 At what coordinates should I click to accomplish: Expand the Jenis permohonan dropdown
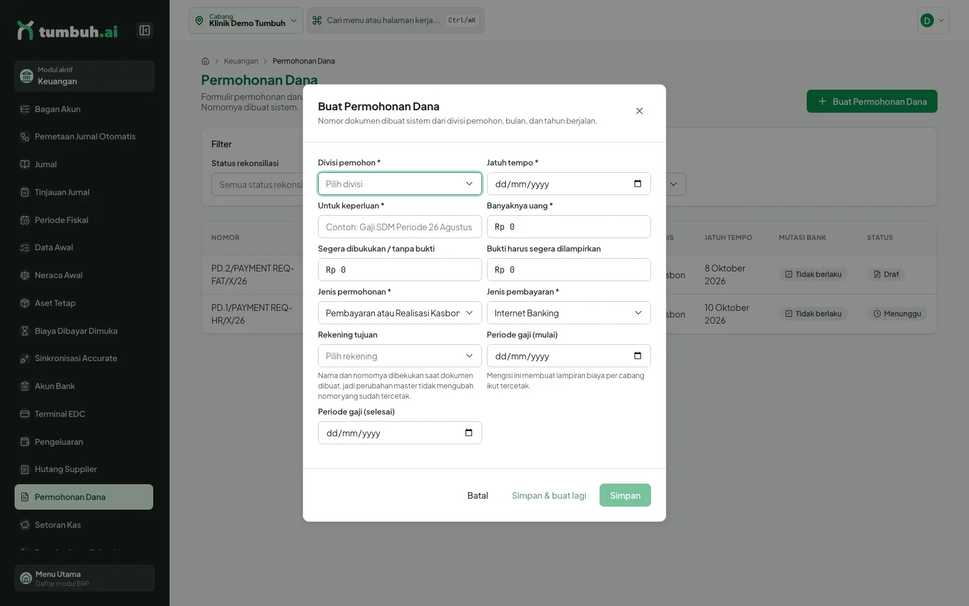[400, 313]
